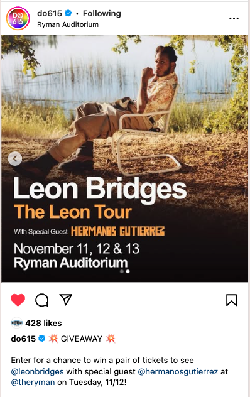Viewport: 250px width, 397px height.
Task: Click do615 username in the caption
Action: point(23,339)
